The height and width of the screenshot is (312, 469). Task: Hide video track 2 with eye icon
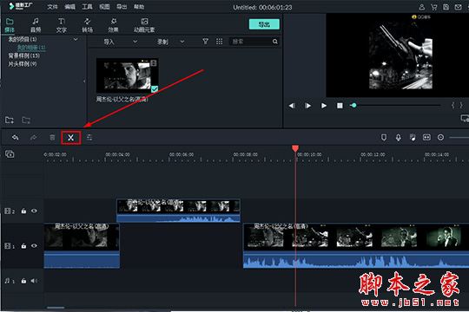34,211
